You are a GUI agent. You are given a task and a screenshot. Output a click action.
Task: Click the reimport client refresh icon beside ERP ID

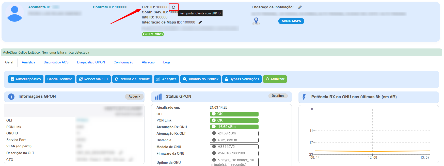(x=173, y=7)
